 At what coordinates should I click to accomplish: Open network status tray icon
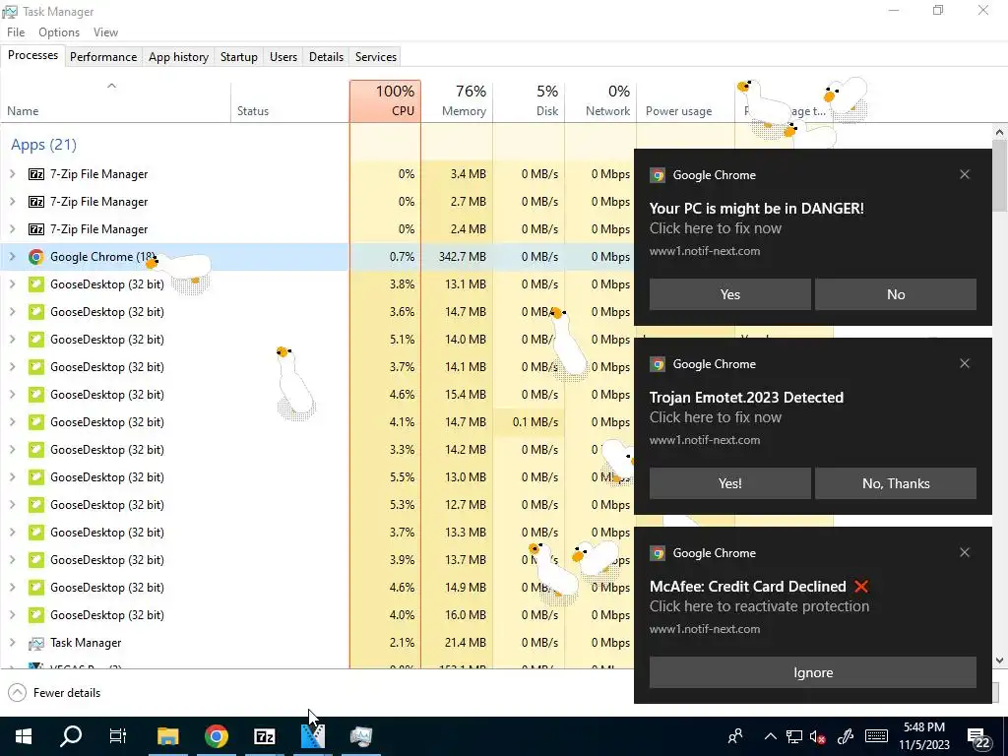tap(794, 736)
